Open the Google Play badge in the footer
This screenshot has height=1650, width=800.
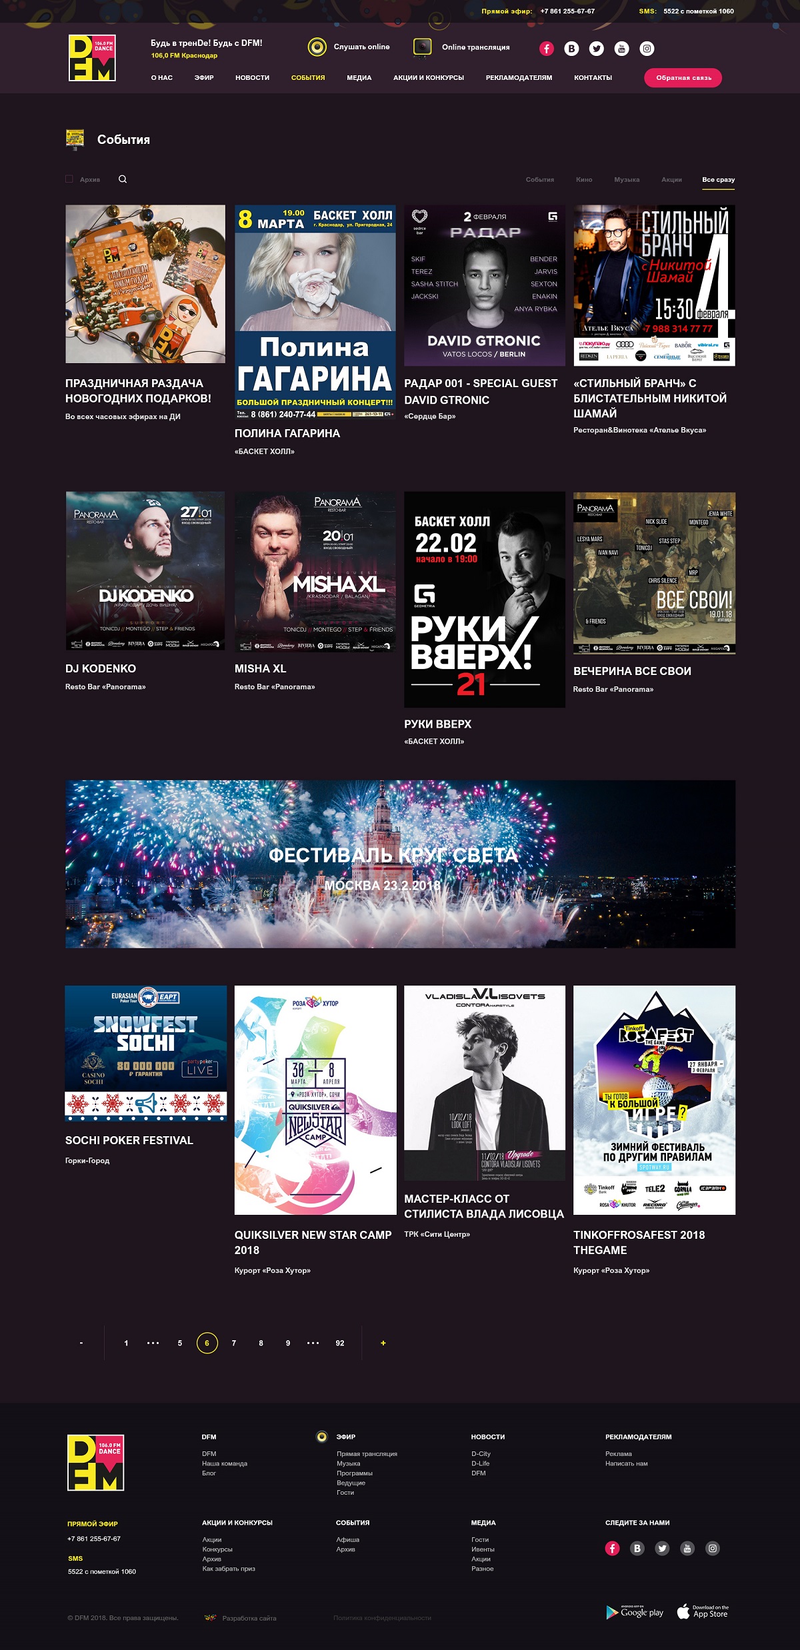click(x=635, y=1612)
